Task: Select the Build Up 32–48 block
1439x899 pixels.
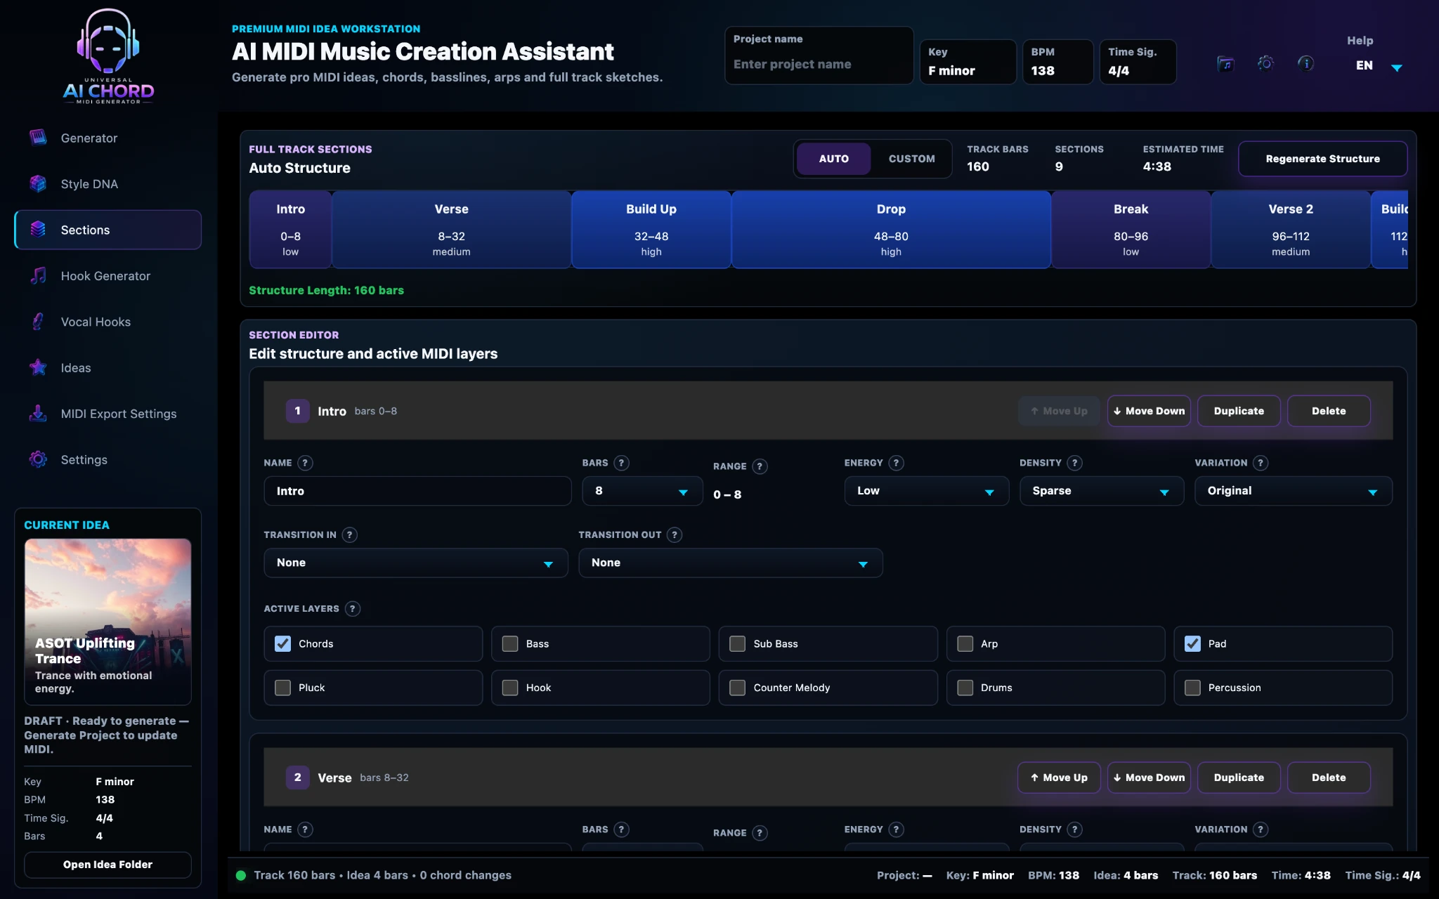Action: (651, 230)
